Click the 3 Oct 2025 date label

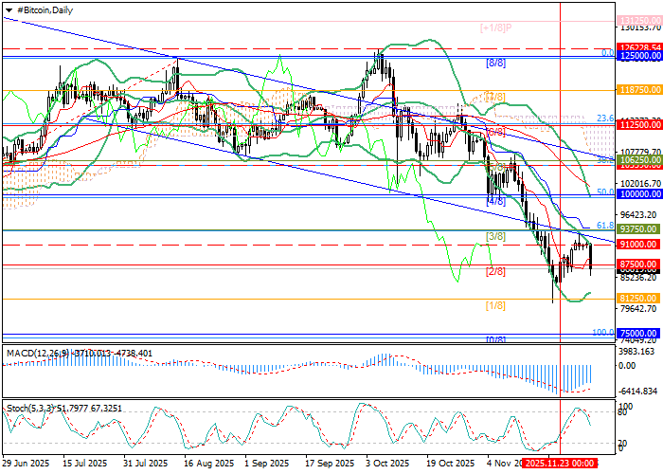click(388, 463)
